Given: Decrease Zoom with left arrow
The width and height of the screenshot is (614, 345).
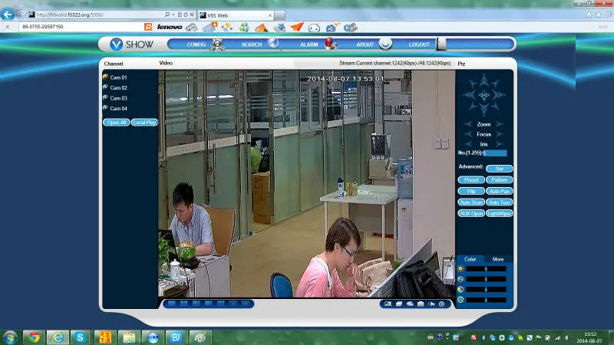Looking at the screenshot, I should click(x=469, y=124).
